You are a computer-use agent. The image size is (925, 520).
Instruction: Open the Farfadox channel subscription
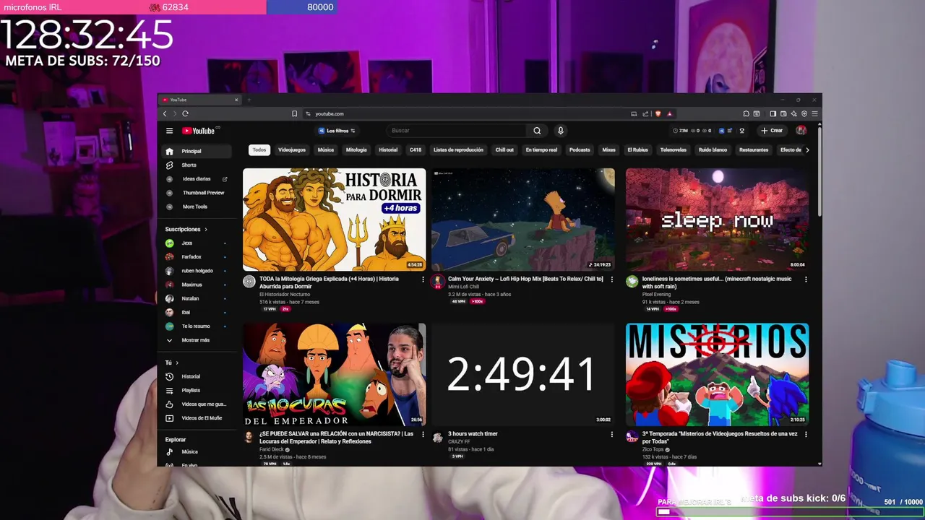(197, 256)
